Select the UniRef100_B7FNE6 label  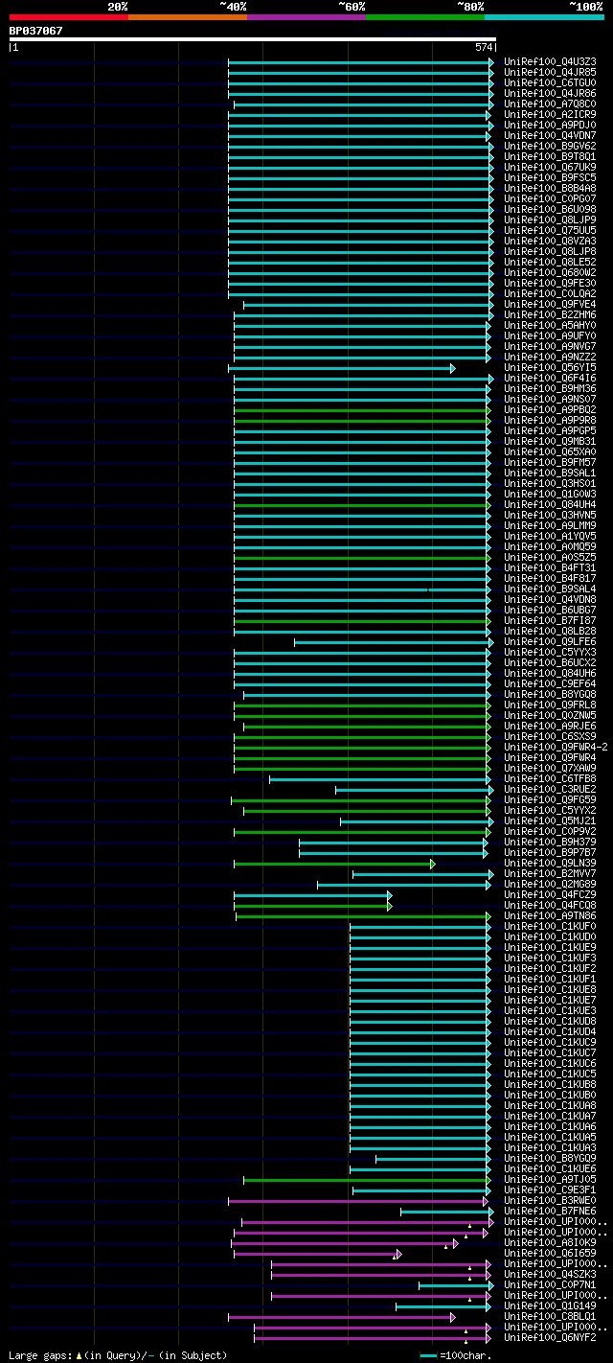click(550, 1211)
